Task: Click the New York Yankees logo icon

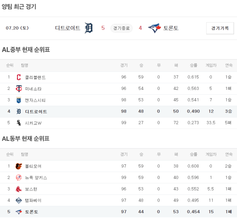Action: tap(19, 178)
